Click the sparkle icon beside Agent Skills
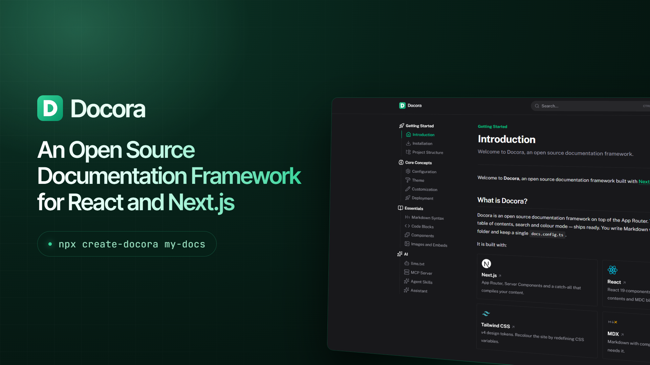The height and width of the screenshot is (365, 650). pos(407,281)
